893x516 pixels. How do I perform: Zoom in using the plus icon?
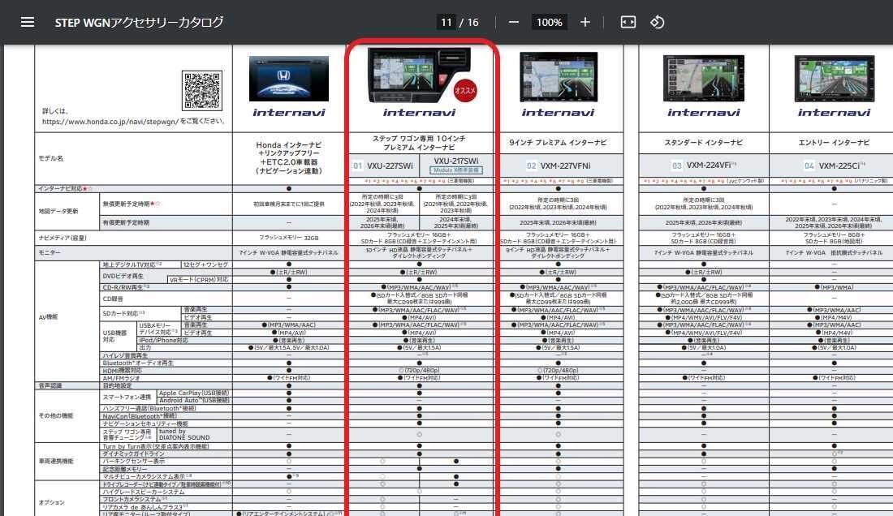[585, 22]
